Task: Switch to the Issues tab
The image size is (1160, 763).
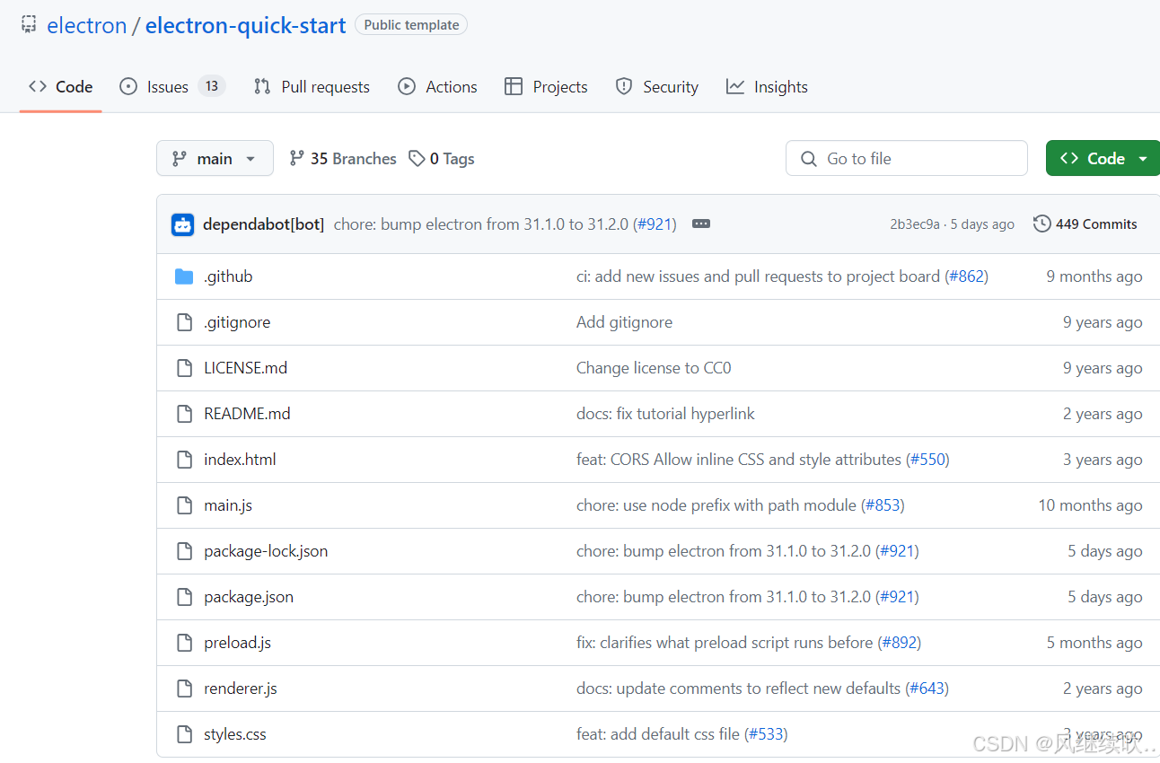Action: [168, 87]
